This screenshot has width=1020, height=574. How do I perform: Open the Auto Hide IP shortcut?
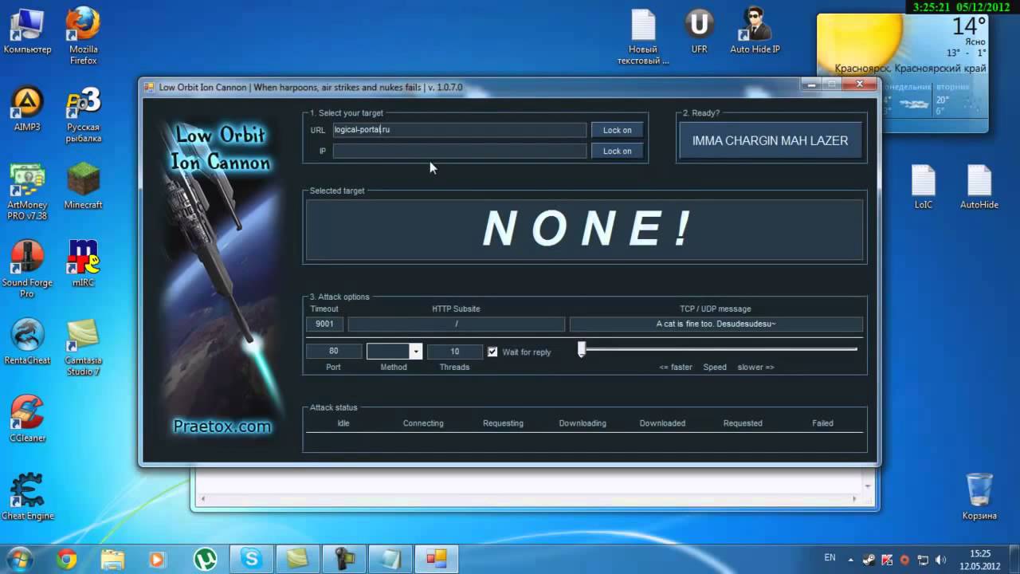pyautogui.click(x=755, y=32)
